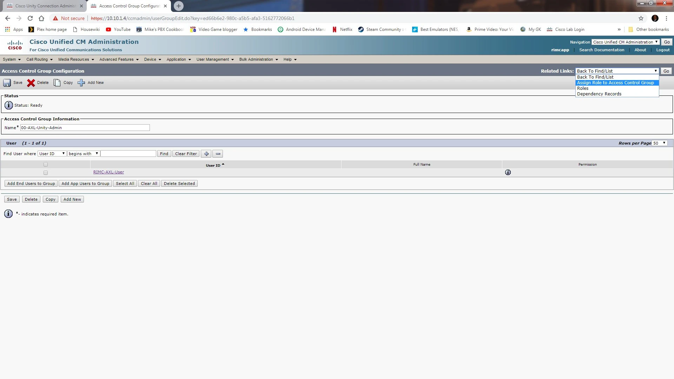Viewport: 674px width, 379px height.
Task: Click Add End Users to Group button
Action: click(31, 183)
